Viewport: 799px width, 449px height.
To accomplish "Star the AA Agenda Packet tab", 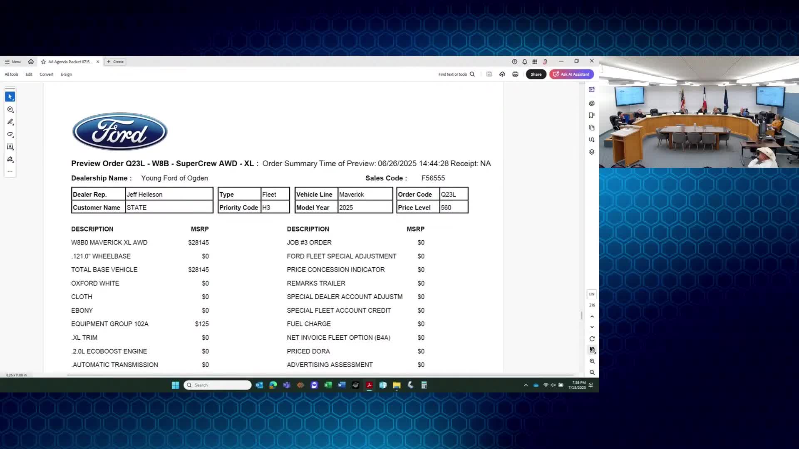I will [43, 62].
